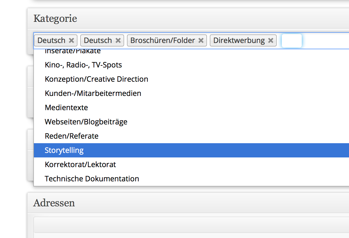Remove the Direktwerbung tag
Viewport: 349px width, 238px height.
click(x=270, y=41)
